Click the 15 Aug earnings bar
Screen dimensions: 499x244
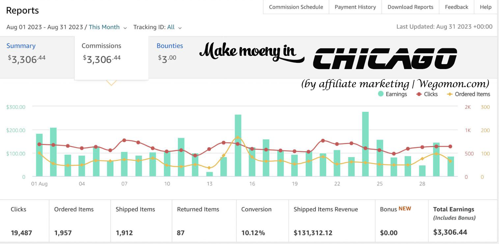[x=238, y=145]
